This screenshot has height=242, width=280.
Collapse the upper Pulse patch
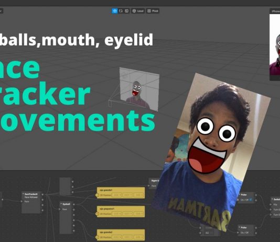[x=240, y=194]
